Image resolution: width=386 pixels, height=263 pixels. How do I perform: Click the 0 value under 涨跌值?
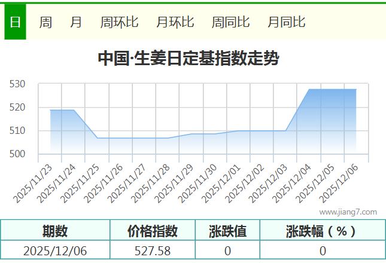tap(227, 251)
